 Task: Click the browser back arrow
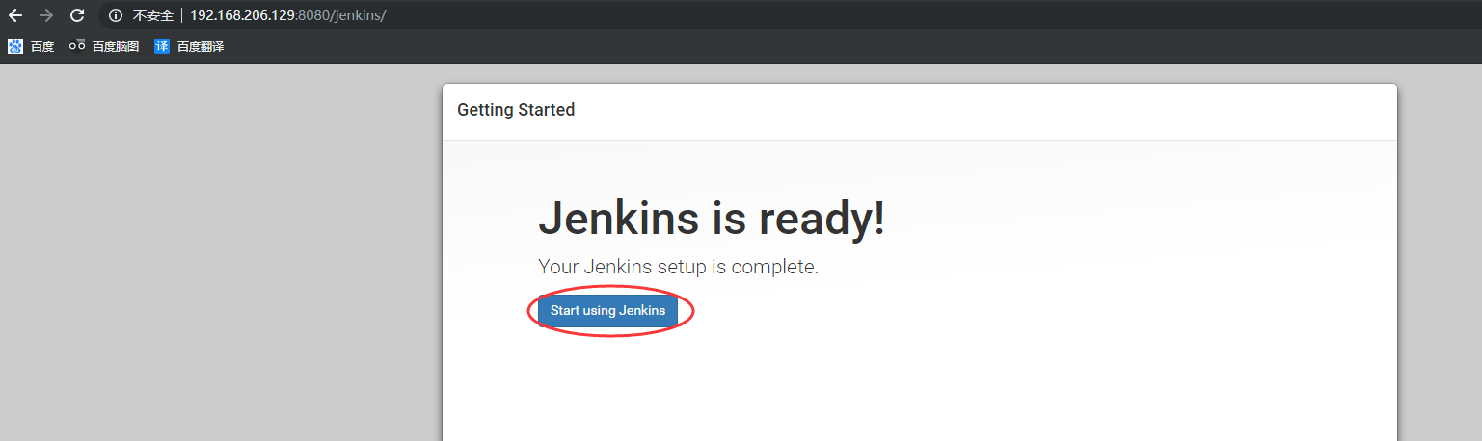click(15, 15)
